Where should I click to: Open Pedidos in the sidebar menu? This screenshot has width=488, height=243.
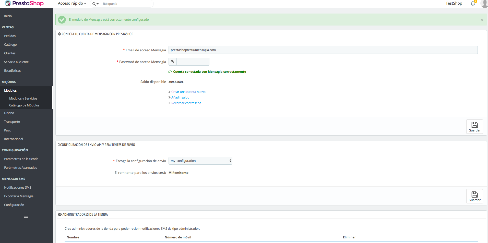(10, 36)
